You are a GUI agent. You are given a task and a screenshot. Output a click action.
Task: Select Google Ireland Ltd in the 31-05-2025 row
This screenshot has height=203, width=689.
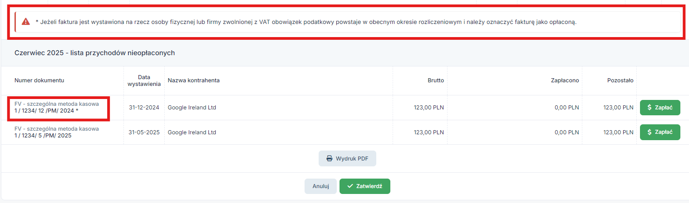(x=192, y=132)
